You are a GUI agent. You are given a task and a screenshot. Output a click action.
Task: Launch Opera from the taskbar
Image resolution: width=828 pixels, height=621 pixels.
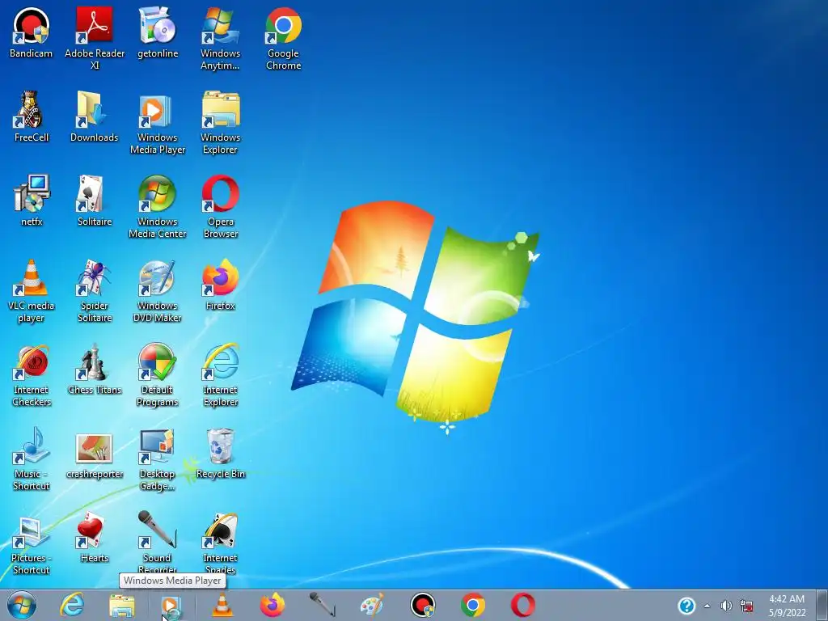pyautogui.click(x=523, y=605)
